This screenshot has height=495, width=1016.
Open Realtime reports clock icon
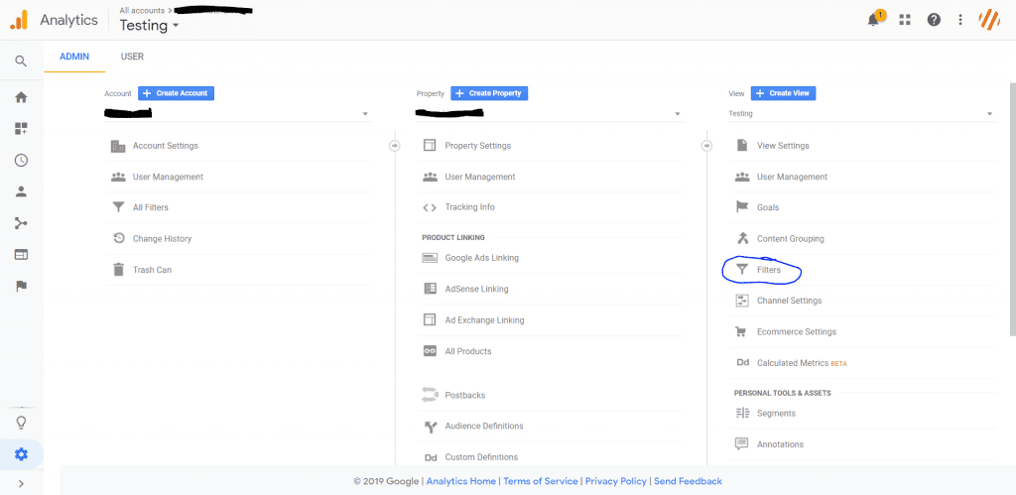21,161
